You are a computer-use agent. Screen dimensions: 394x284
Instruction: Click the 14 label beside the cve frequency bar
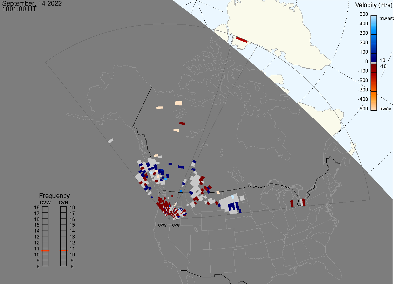(x=72, y=231)
